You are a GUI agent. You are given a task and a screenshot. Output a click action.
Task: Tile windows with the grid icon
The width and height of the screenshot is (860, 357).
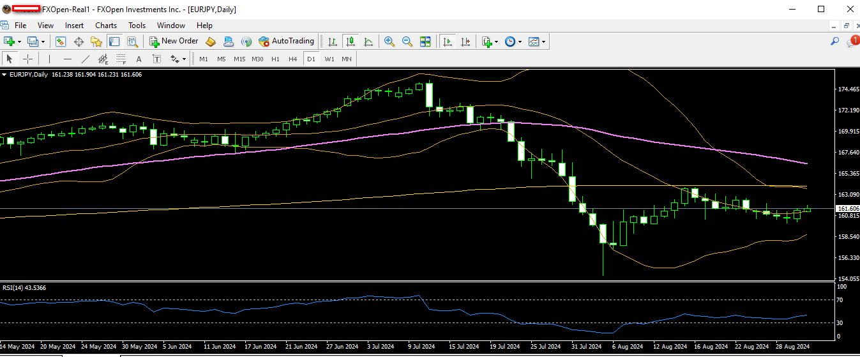[x=425, y=42]
